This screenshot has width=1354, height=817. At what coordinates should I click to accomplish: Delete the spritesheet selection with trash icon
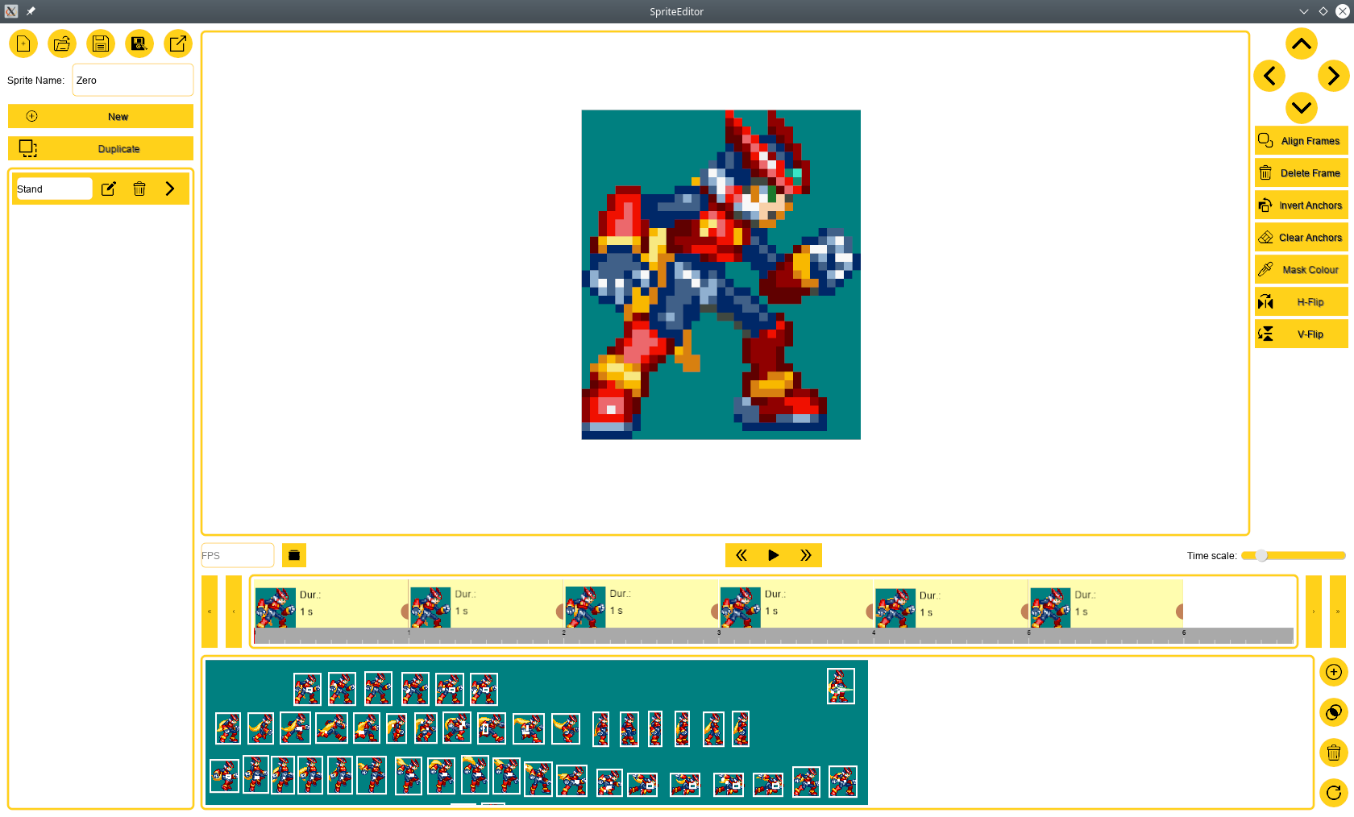[1334, 753]
